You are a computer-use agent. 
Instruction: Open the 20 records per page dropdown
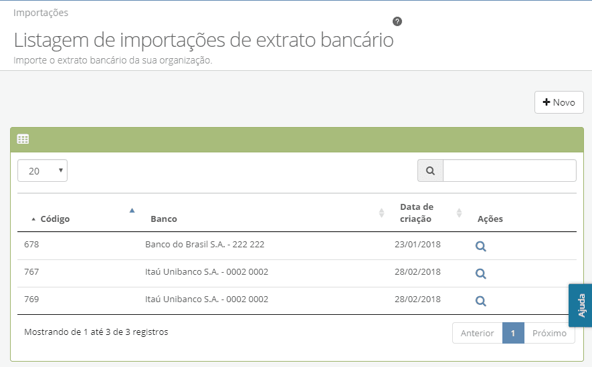click(42, 170)
